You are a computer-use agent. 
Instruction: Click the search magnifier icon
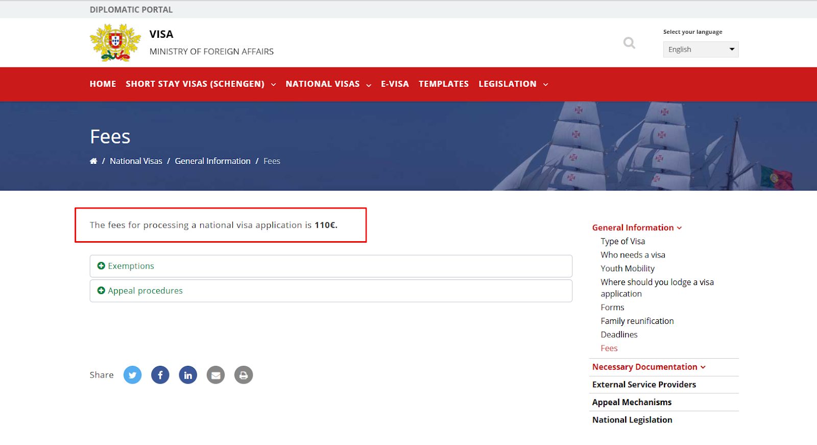click(x=629, y=43)
